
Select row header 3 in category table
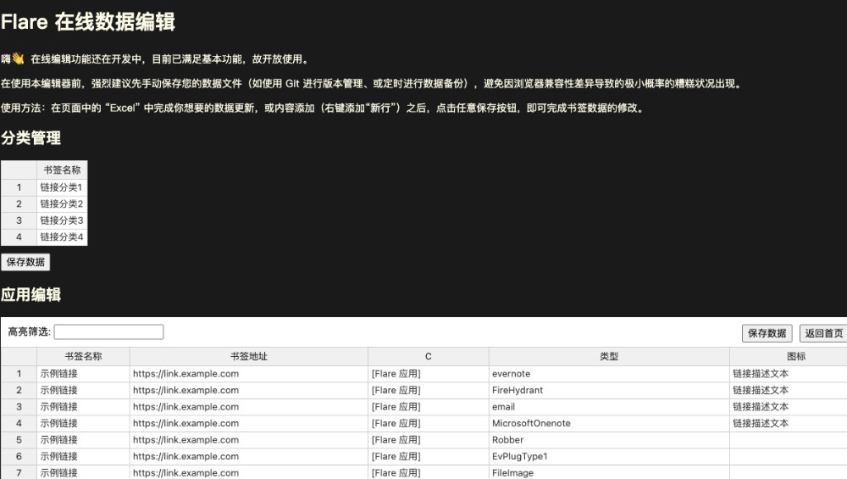pyautogui.click(x=19, y=220)
